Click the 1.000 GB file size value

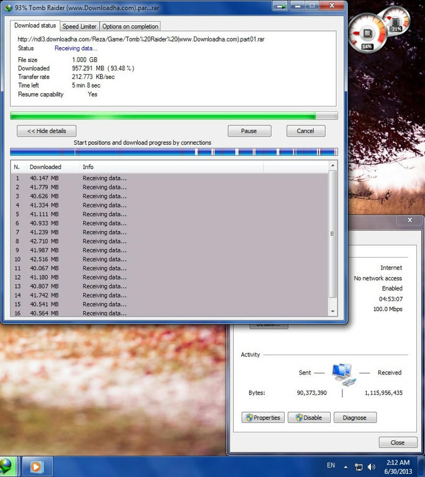point(85,60)
